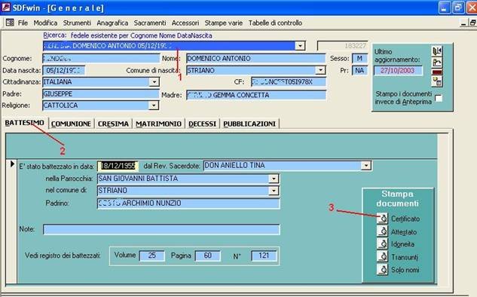The width and height of the screenshot is (477, 297).
Task: Click the N° field showing 121
Action: point(264,256)
